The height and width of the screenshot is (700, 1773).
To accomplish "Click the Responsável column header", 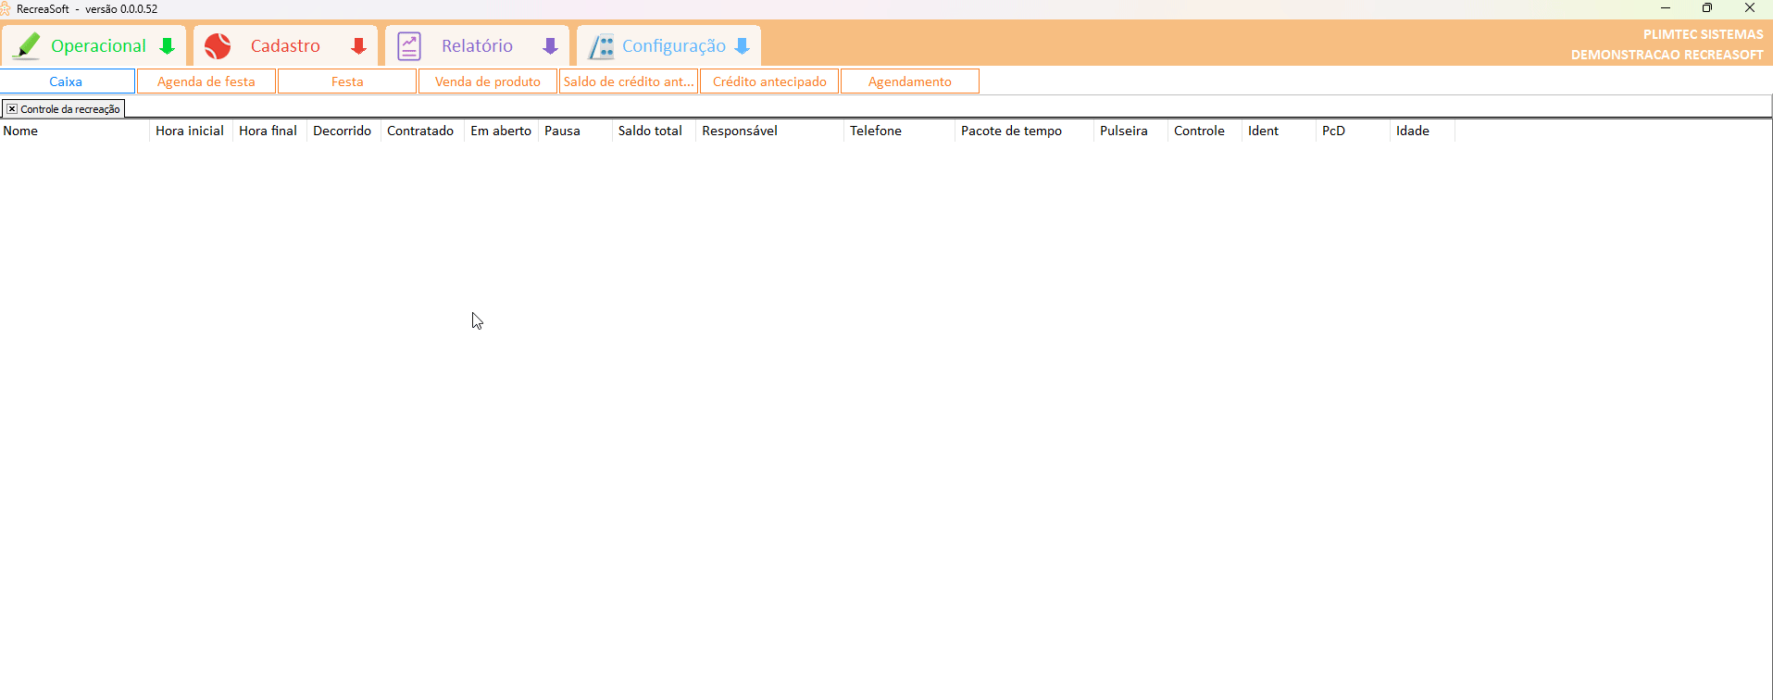I will tap(740, 131).
